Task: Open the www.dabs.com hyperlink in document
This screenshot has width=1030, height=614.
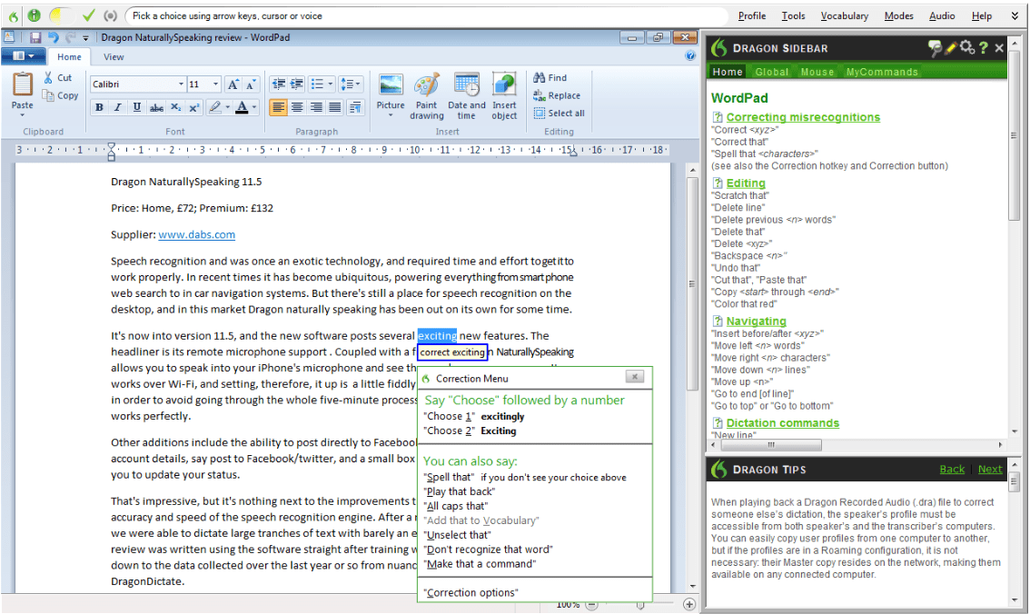Action: pyautogui.click(x=196, y=234)
